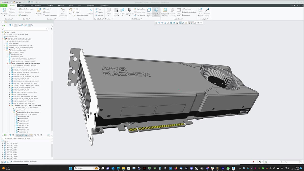304x171 pixels.
Task: Click User-Defined Feature
Action: click(x=26, y=9)
